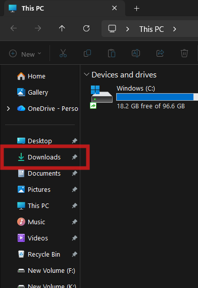Viewport: 198px width, 288px height.
Task: Unpin Desktop using its pin icon
Action: [74, 141]
